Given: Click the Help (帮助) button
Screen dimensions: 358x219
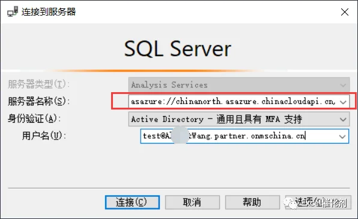Looking at the screenshot, I should (x=252, y=202).
